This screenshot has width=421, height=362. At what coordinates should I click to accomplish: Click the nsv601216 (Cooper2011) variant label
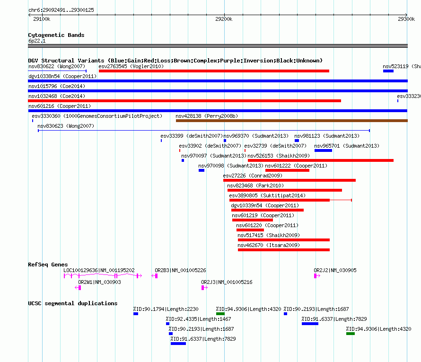coord(60,106)
